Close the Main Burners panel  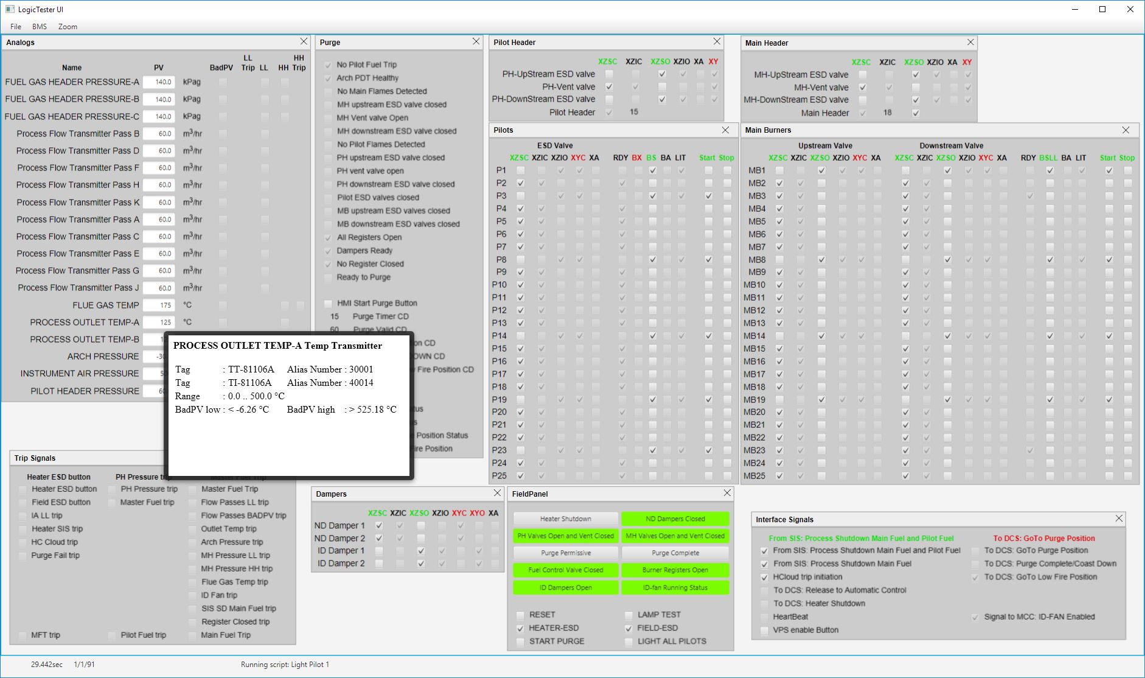[x=1126, y=130]
